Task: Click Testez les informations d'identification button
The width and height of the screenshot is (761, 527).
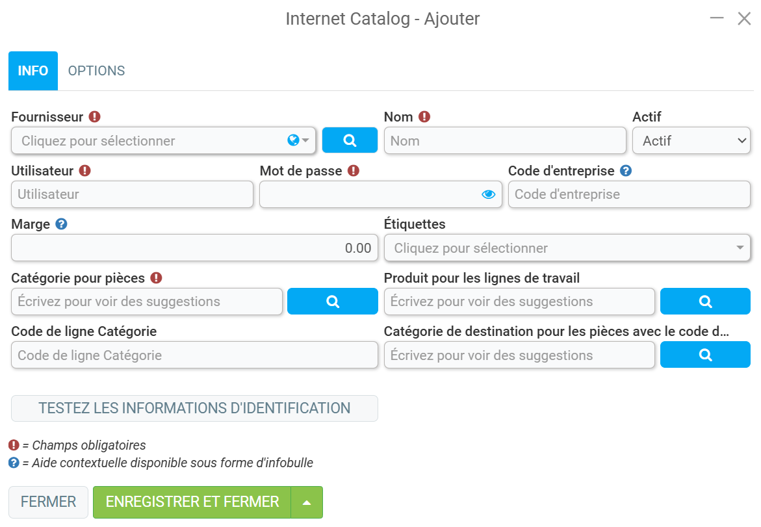Action: tap(194, 408)
